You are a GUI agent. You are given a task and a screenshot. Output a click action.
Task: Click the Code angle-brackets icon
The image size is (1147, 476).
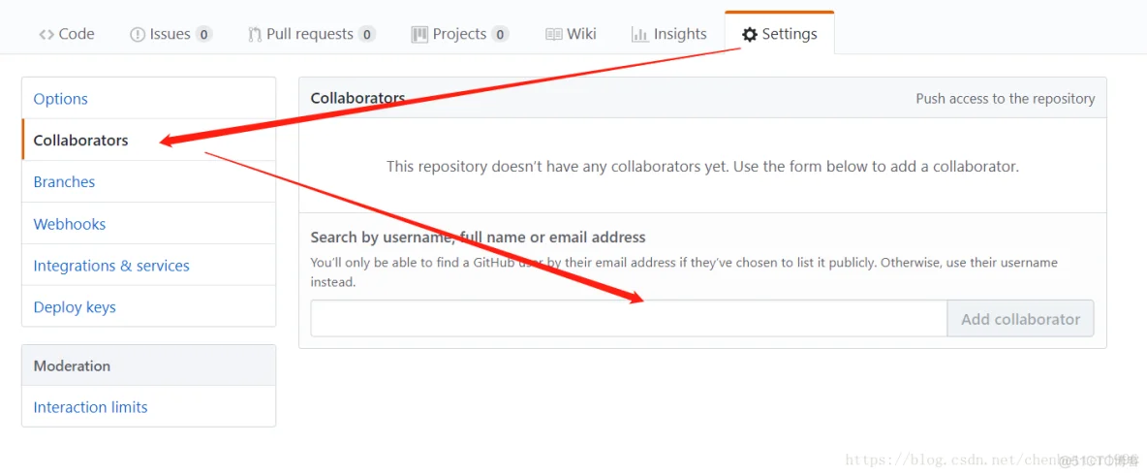click(46, 35)
